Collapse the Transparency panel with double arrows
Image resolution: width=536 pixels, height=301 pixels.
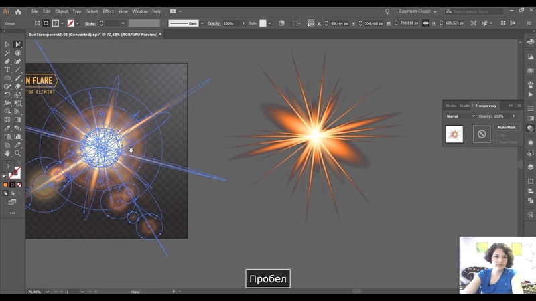[x=511, y=106]
